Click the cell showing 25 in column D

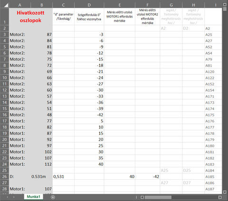[89, 146]
